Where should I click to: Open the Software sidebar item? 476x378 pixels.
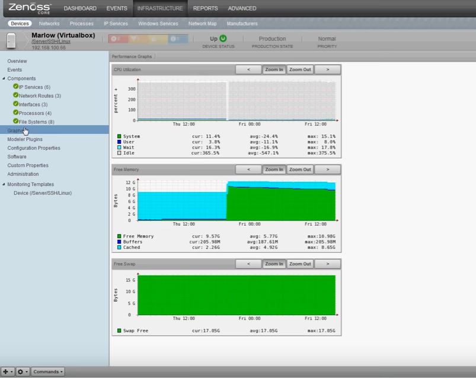click(x=17, y=156)
